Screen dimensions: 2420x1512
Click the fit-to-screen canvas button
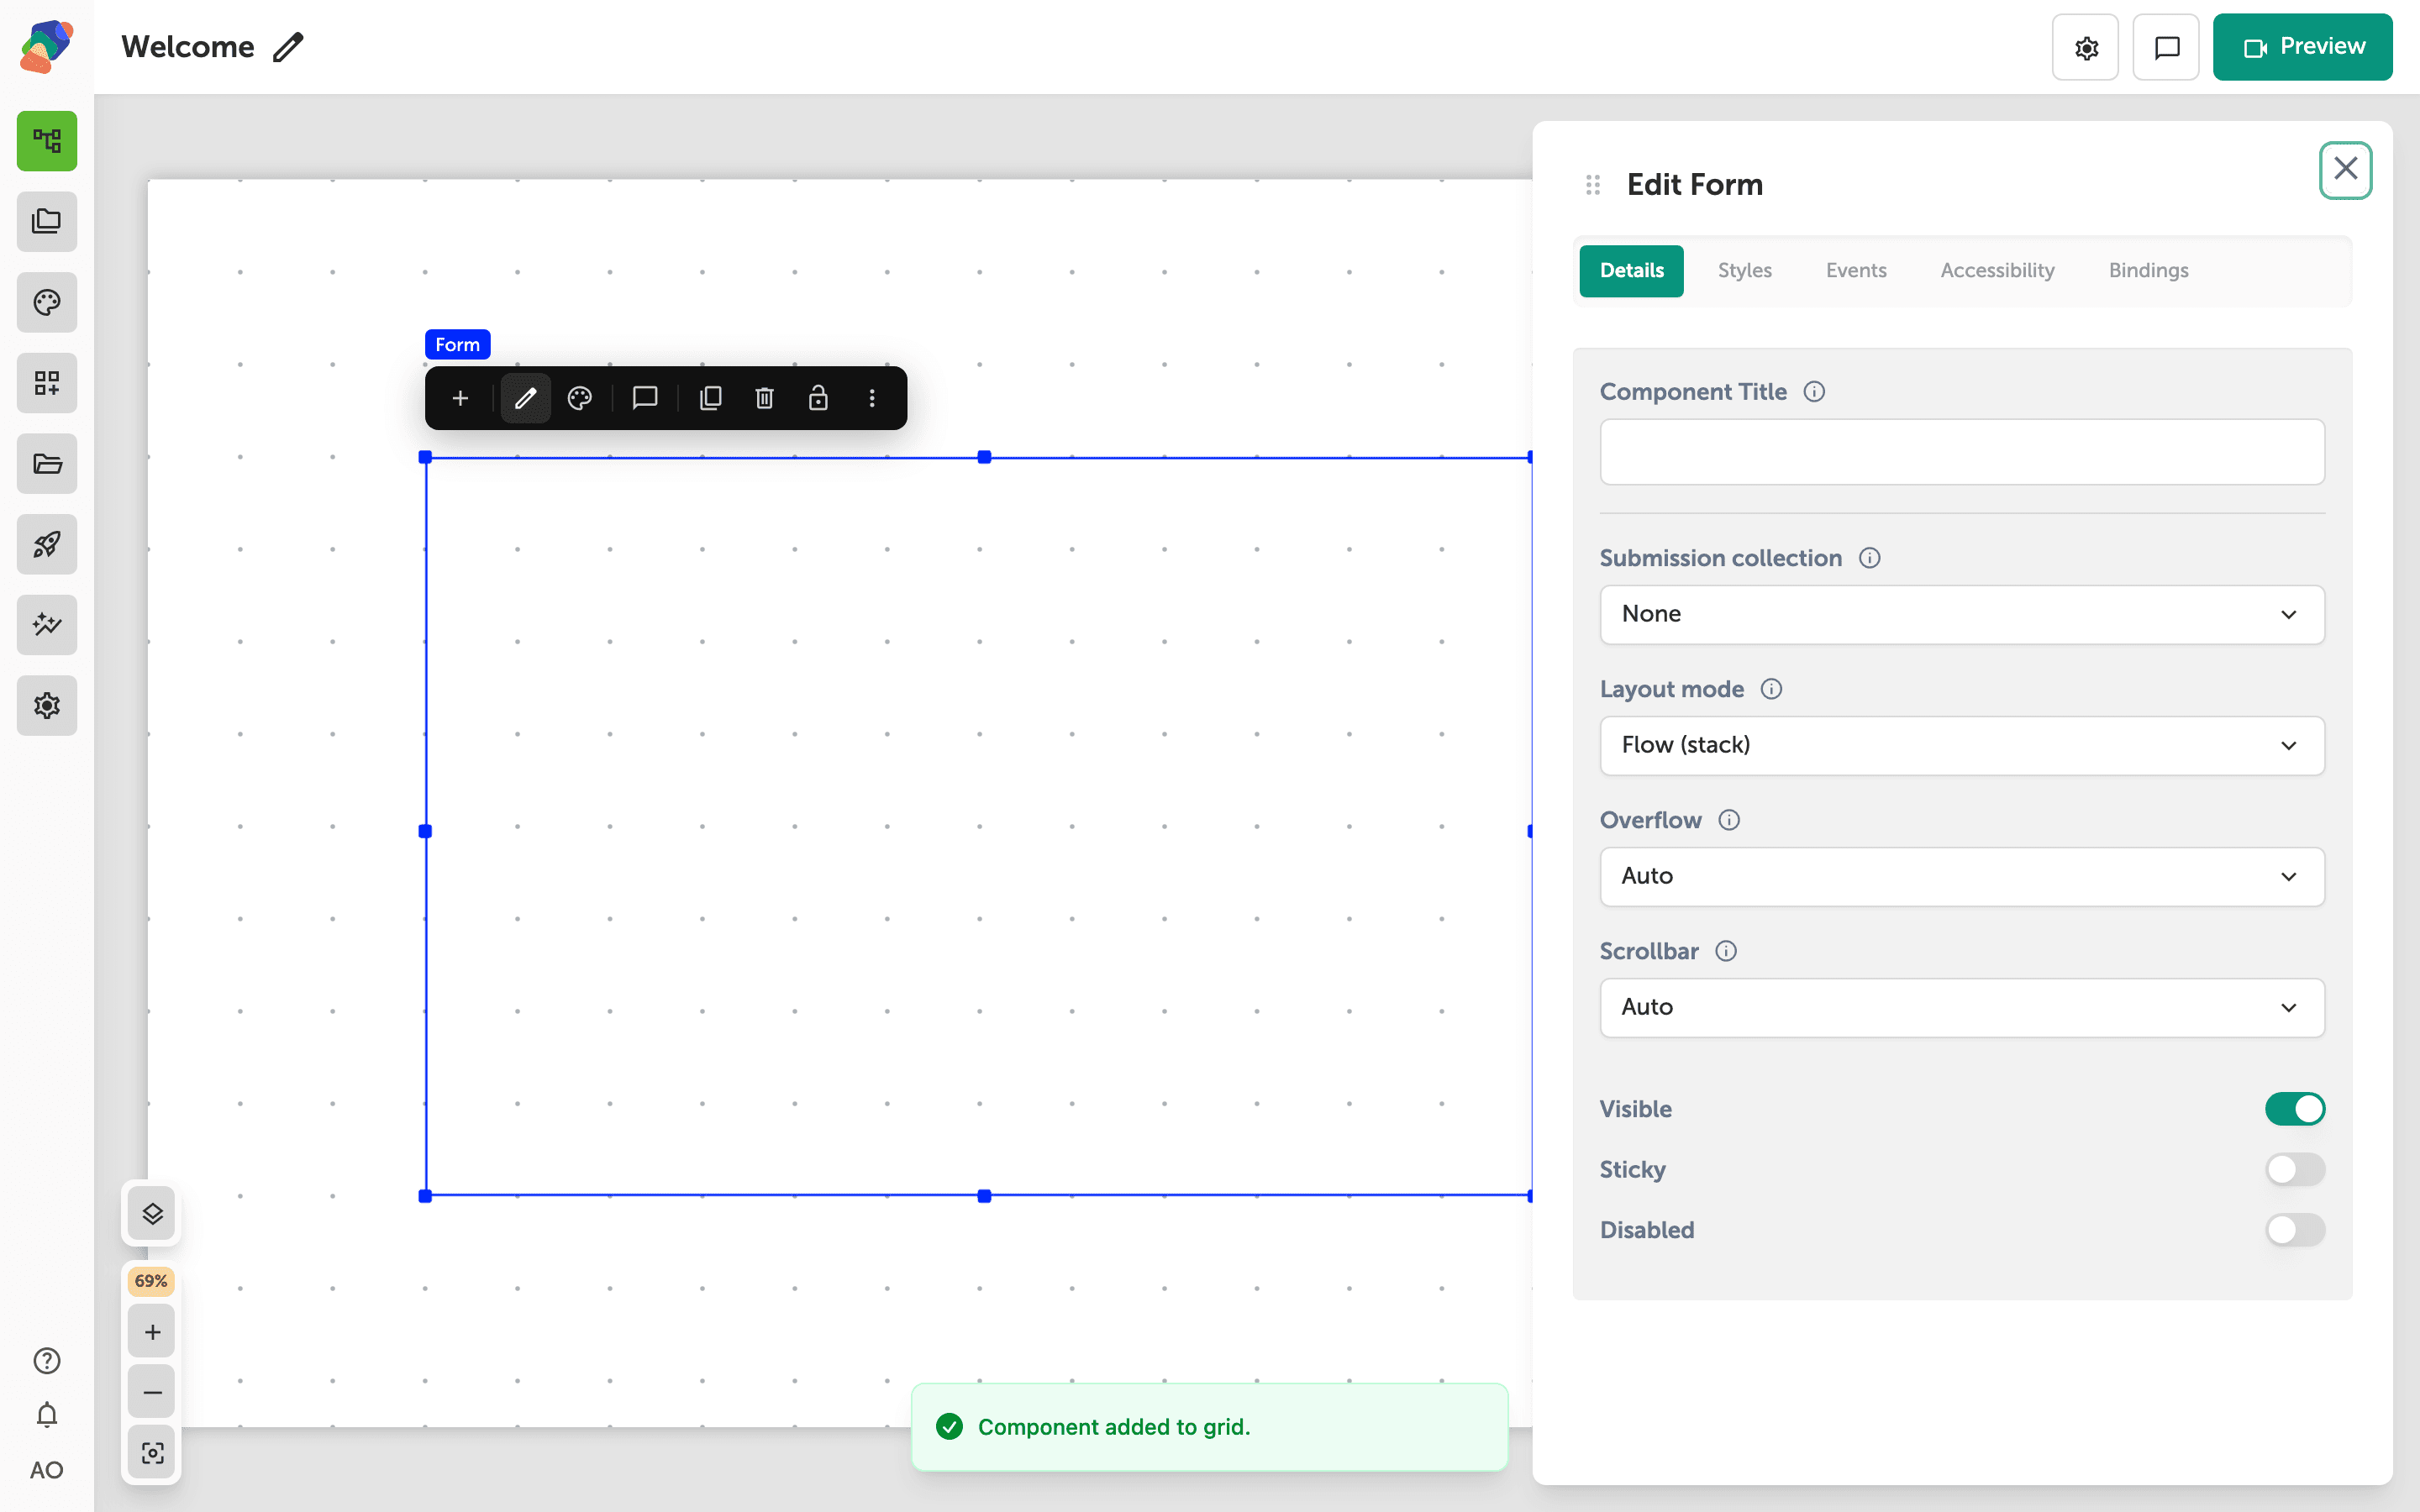coord(152,1453)
